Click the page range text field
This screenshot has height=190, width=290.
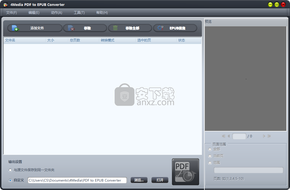click(248, 170)
